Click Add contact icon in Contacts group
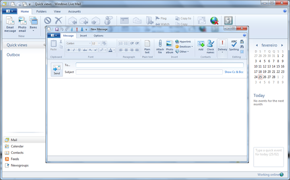Screen dimensions: 290x180 201,45
